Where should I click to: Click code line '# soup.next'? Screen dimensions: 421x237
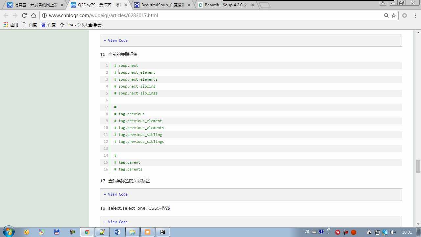click(x=126, y=66)
